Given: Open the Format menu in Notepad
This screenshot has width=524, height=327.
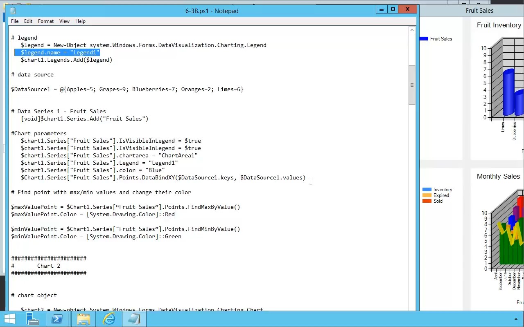Looking at the screenshot, I should [46, 21].
